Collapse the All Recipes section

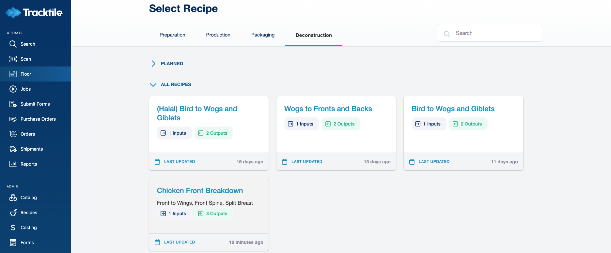pos(153,84)
